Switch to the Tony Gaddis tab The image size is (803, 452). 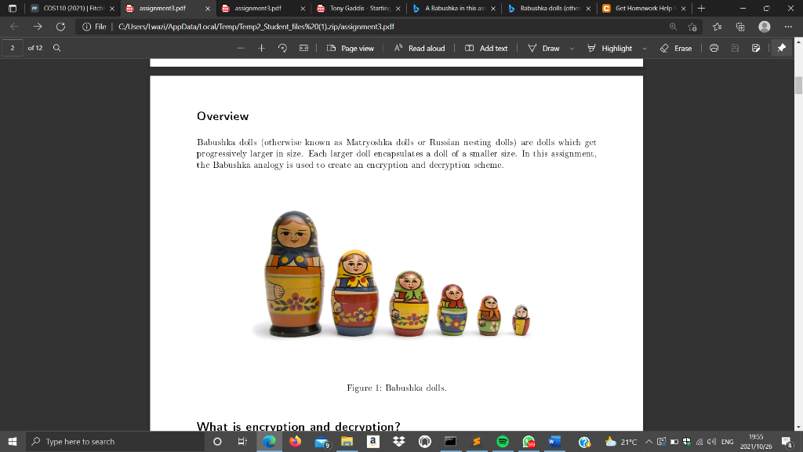click(x=358, y=8)
